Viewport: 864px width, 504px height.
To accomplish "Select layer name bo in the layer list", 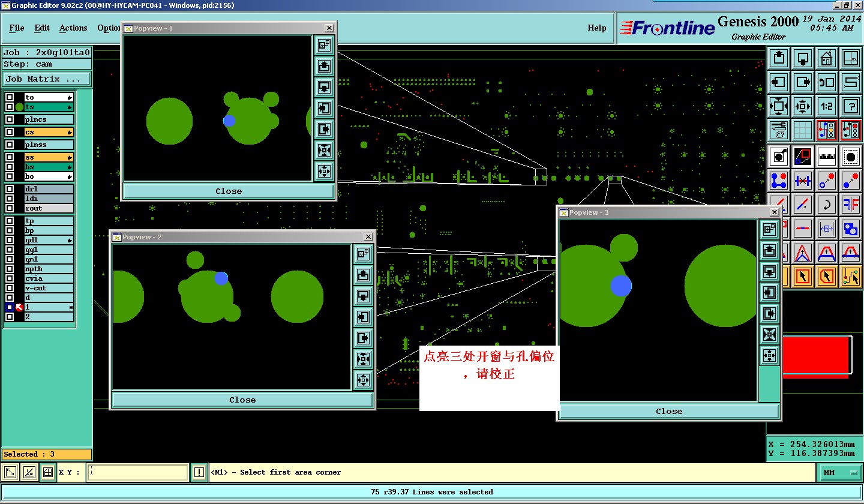I will pos(49,176).
